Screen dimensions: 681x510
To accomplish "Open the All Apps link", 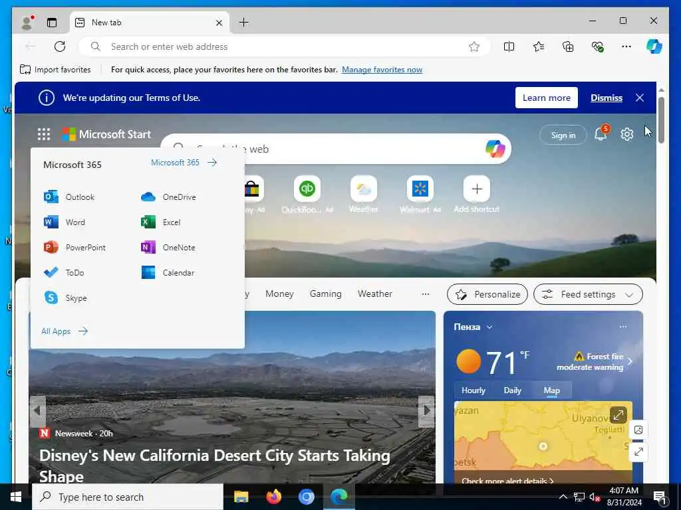I will 65,331.
